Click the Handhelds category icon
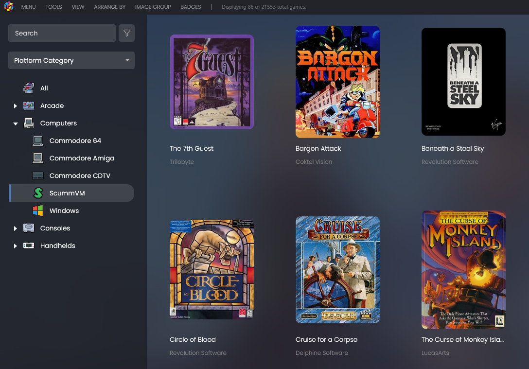The height and width of the screenshot is (369, 529). [x=29, y=246]
